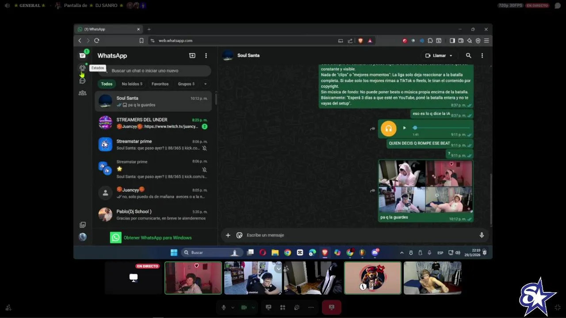Start a new chat with plus icon
The height and width of the screenshot is (318, 566).
click(x=192, y=56)
